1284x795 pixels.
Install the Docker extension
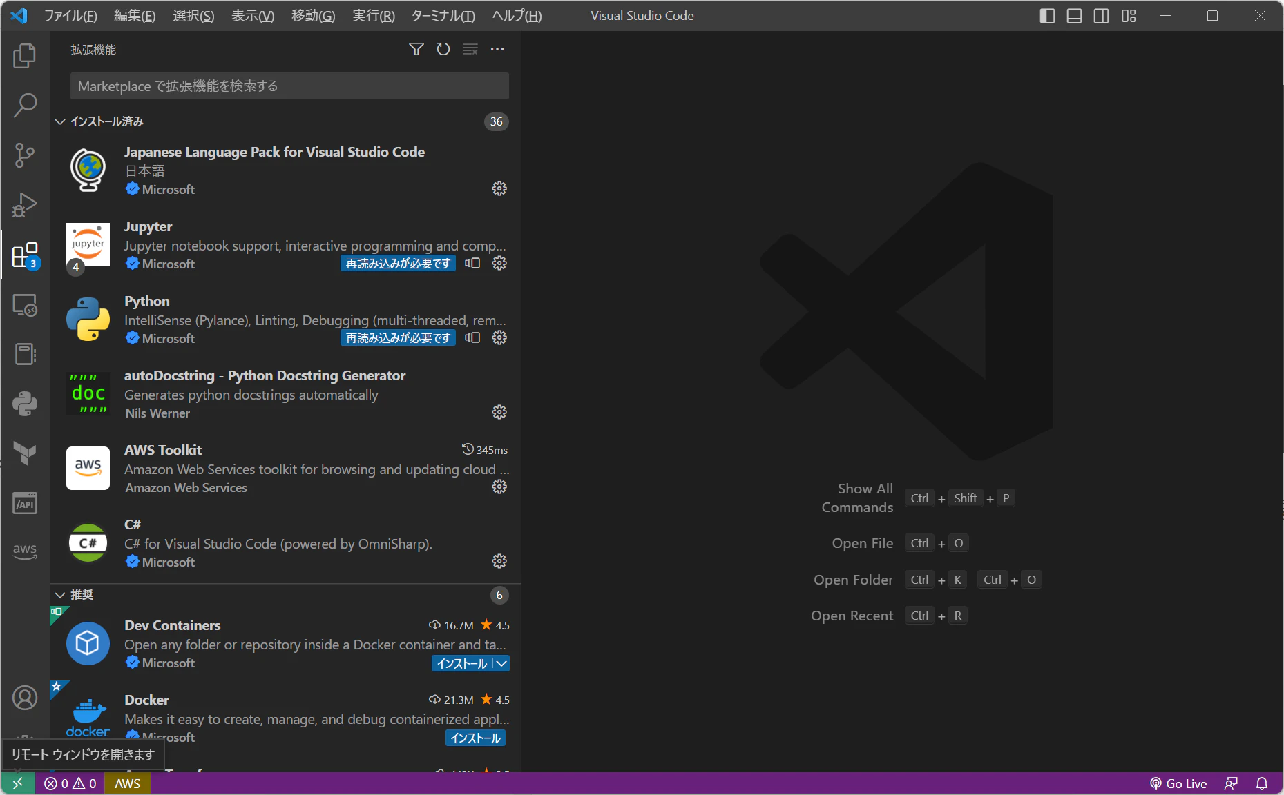[x=475, y=738]
